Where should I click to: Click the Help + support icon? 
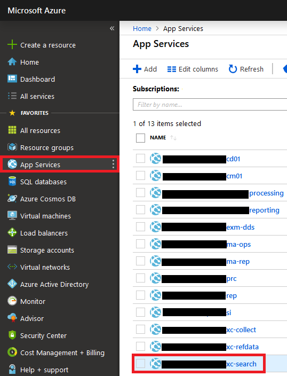pyautogui.click(x=12, y=369)
